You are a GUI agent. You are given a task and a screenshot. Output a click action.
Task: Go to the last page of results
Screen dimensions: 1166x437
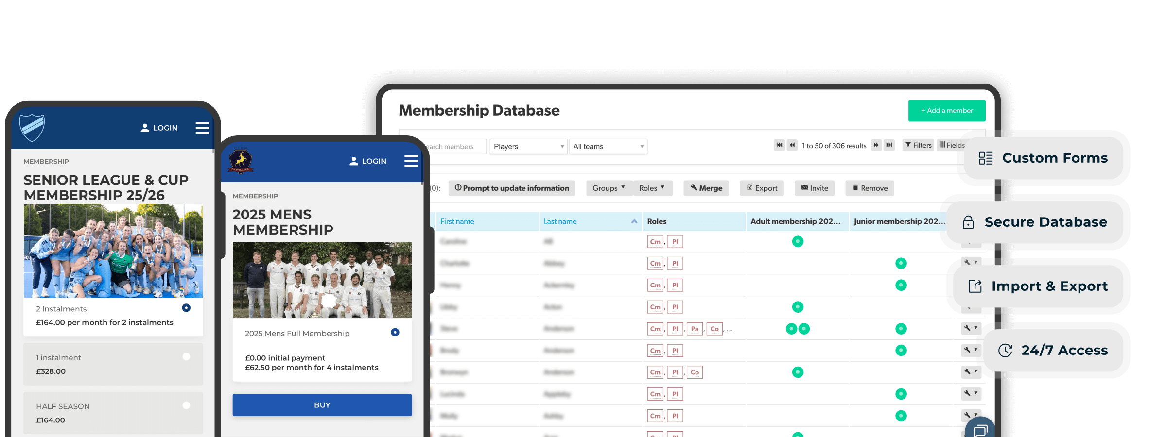click(889, 145)
